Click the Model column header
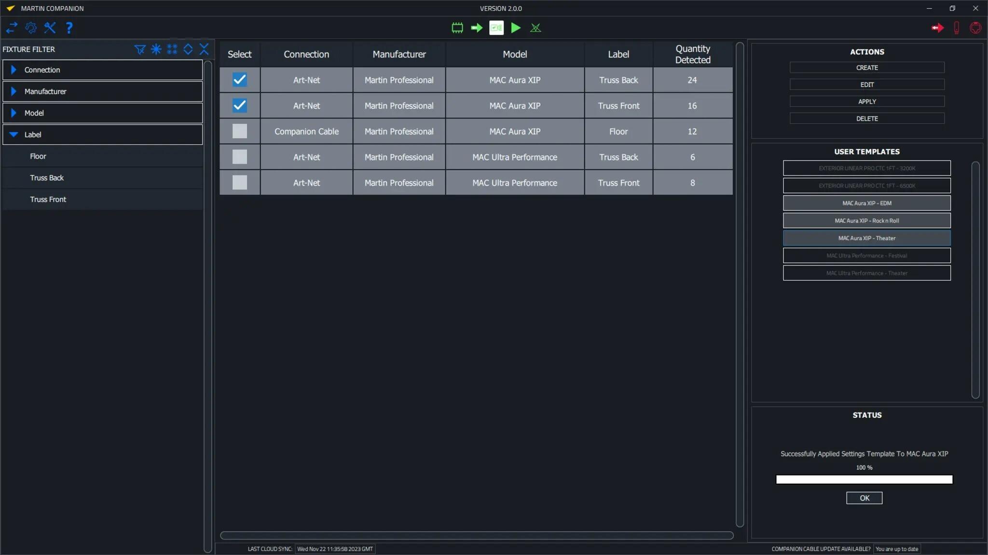The width and height of the screenshot is (988, 555). pos(515,54)
